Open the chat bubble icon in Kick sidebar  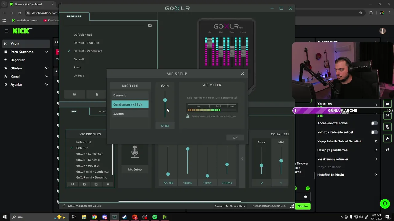[x=387, y=104]
